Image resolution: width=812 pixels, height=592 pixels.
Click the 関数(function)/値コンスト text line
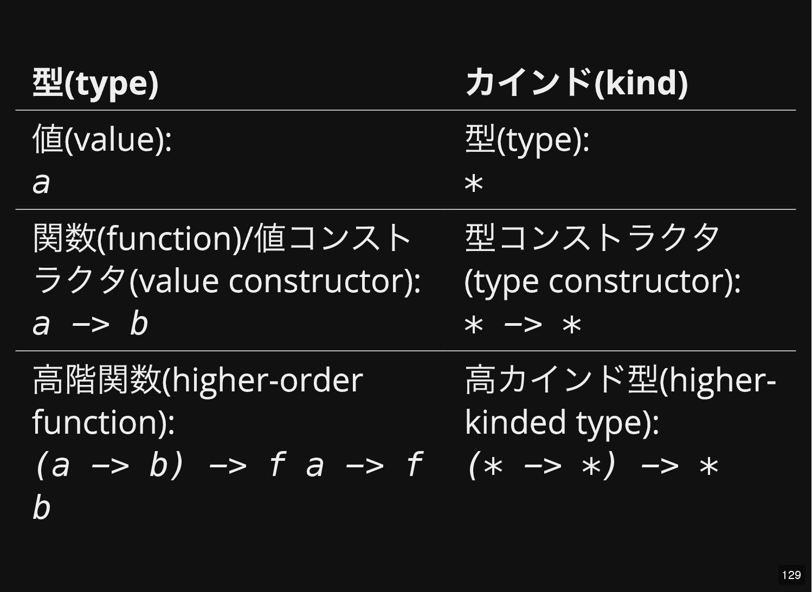tap(222, 237)
